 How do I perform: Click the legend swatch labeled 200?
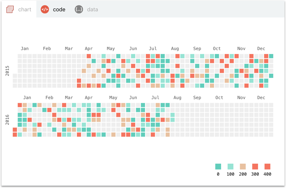pyautogui.click(x=243, y=167)
